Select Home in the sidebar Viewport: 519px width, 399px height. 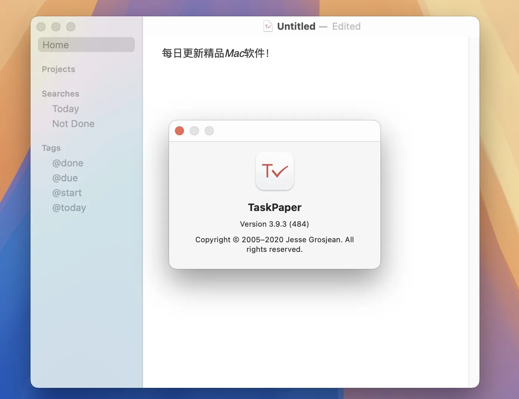pos(86,45)
